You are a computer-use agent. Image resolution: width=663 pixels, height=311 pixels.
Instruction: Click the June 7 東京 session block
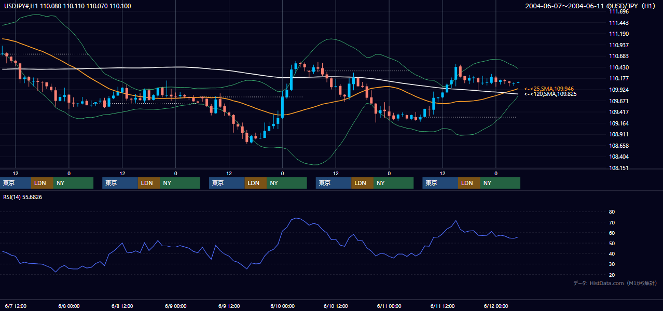(16, 183)
